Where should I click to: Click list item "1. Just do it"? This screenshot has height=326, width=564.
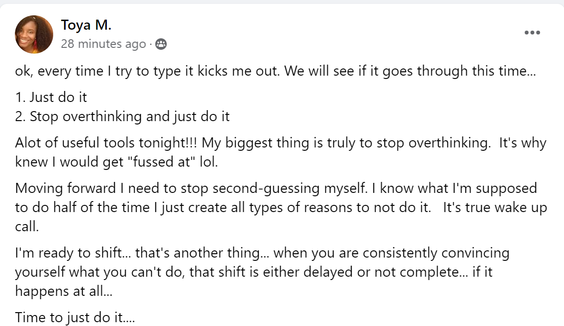tap(51, 97)
